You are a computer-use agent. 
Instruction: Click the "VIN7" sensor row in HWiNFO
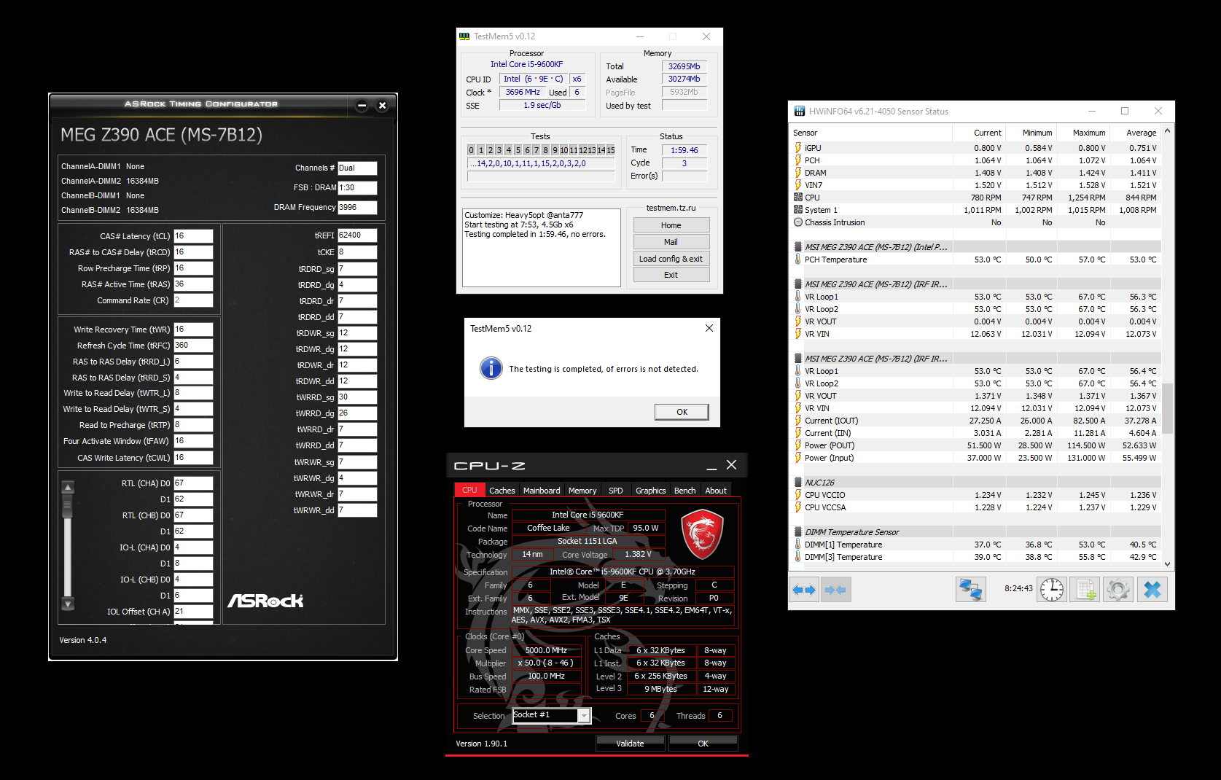pos(977,185)
